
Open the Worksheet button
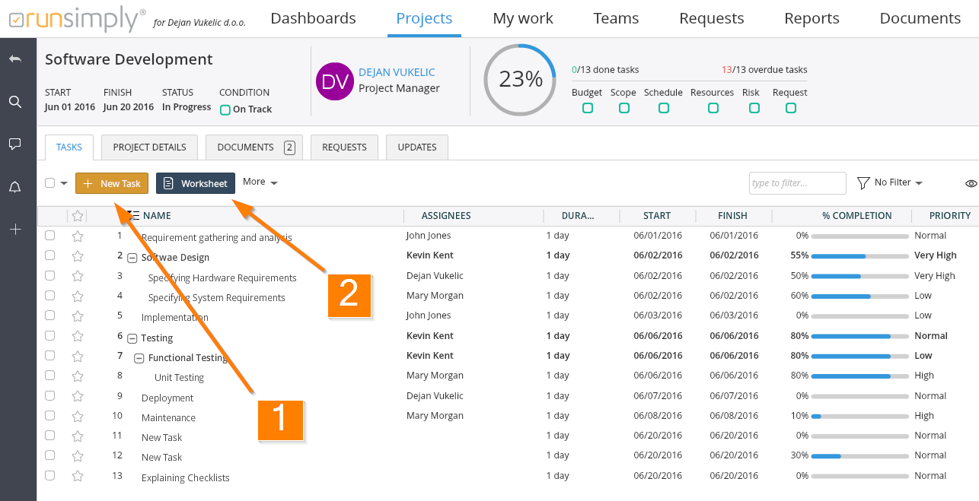click(x=196, y=183)
